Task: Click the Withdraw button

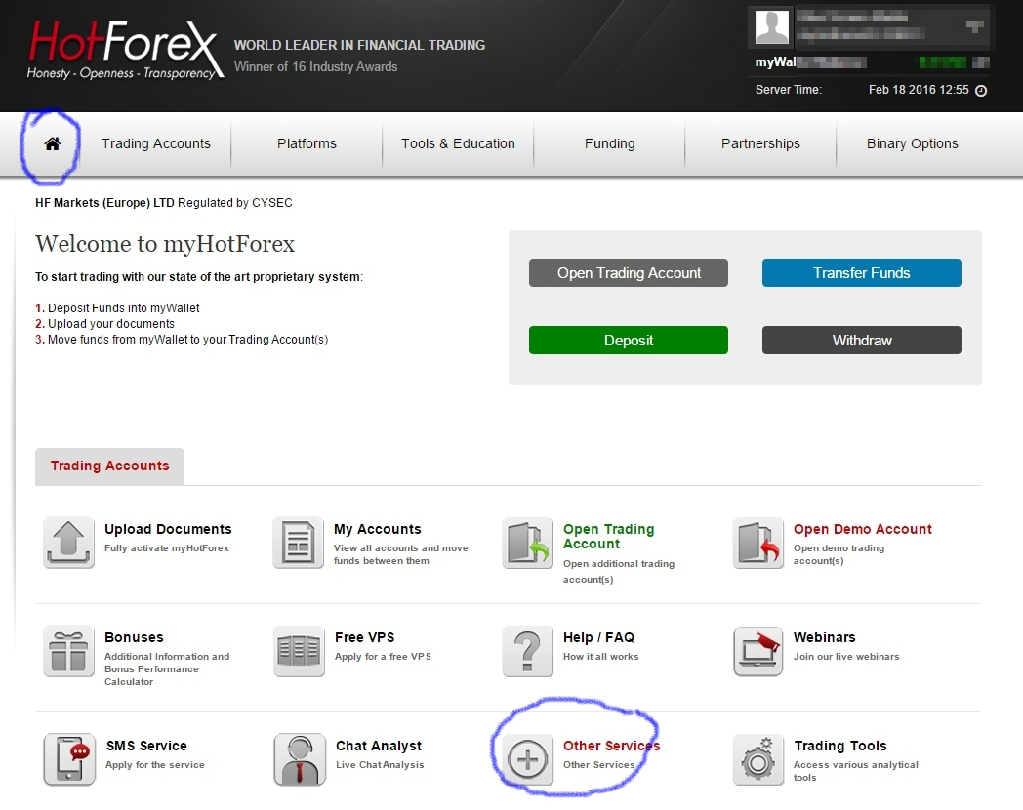Action: point(861,341)
